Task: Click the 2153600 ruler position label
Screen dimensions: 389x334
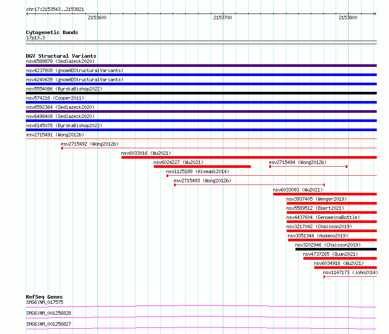Action: (97, 17)
